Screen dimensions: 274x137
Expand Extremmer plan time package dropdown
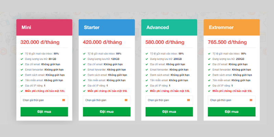pos(232,100)
